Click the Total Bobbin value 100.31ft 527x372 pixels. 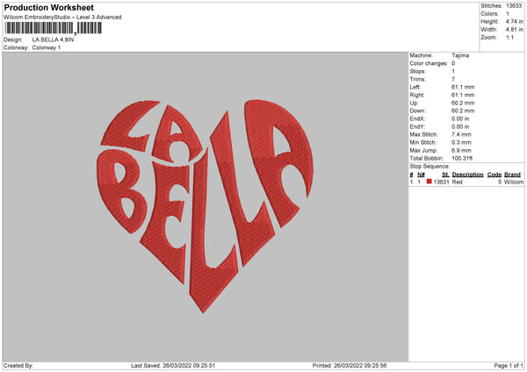click(462, 159)
